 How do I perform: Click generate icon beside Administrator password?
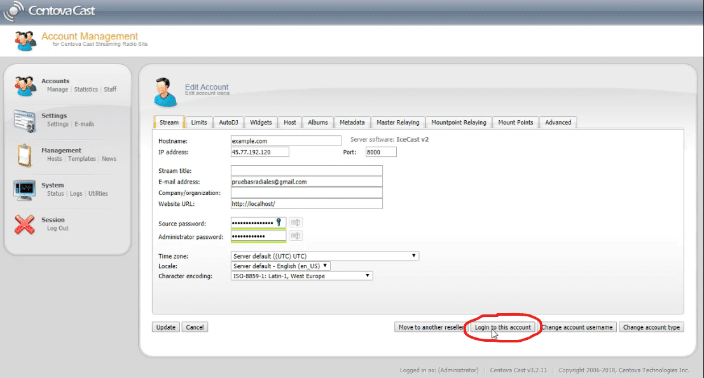pos(296,236)
